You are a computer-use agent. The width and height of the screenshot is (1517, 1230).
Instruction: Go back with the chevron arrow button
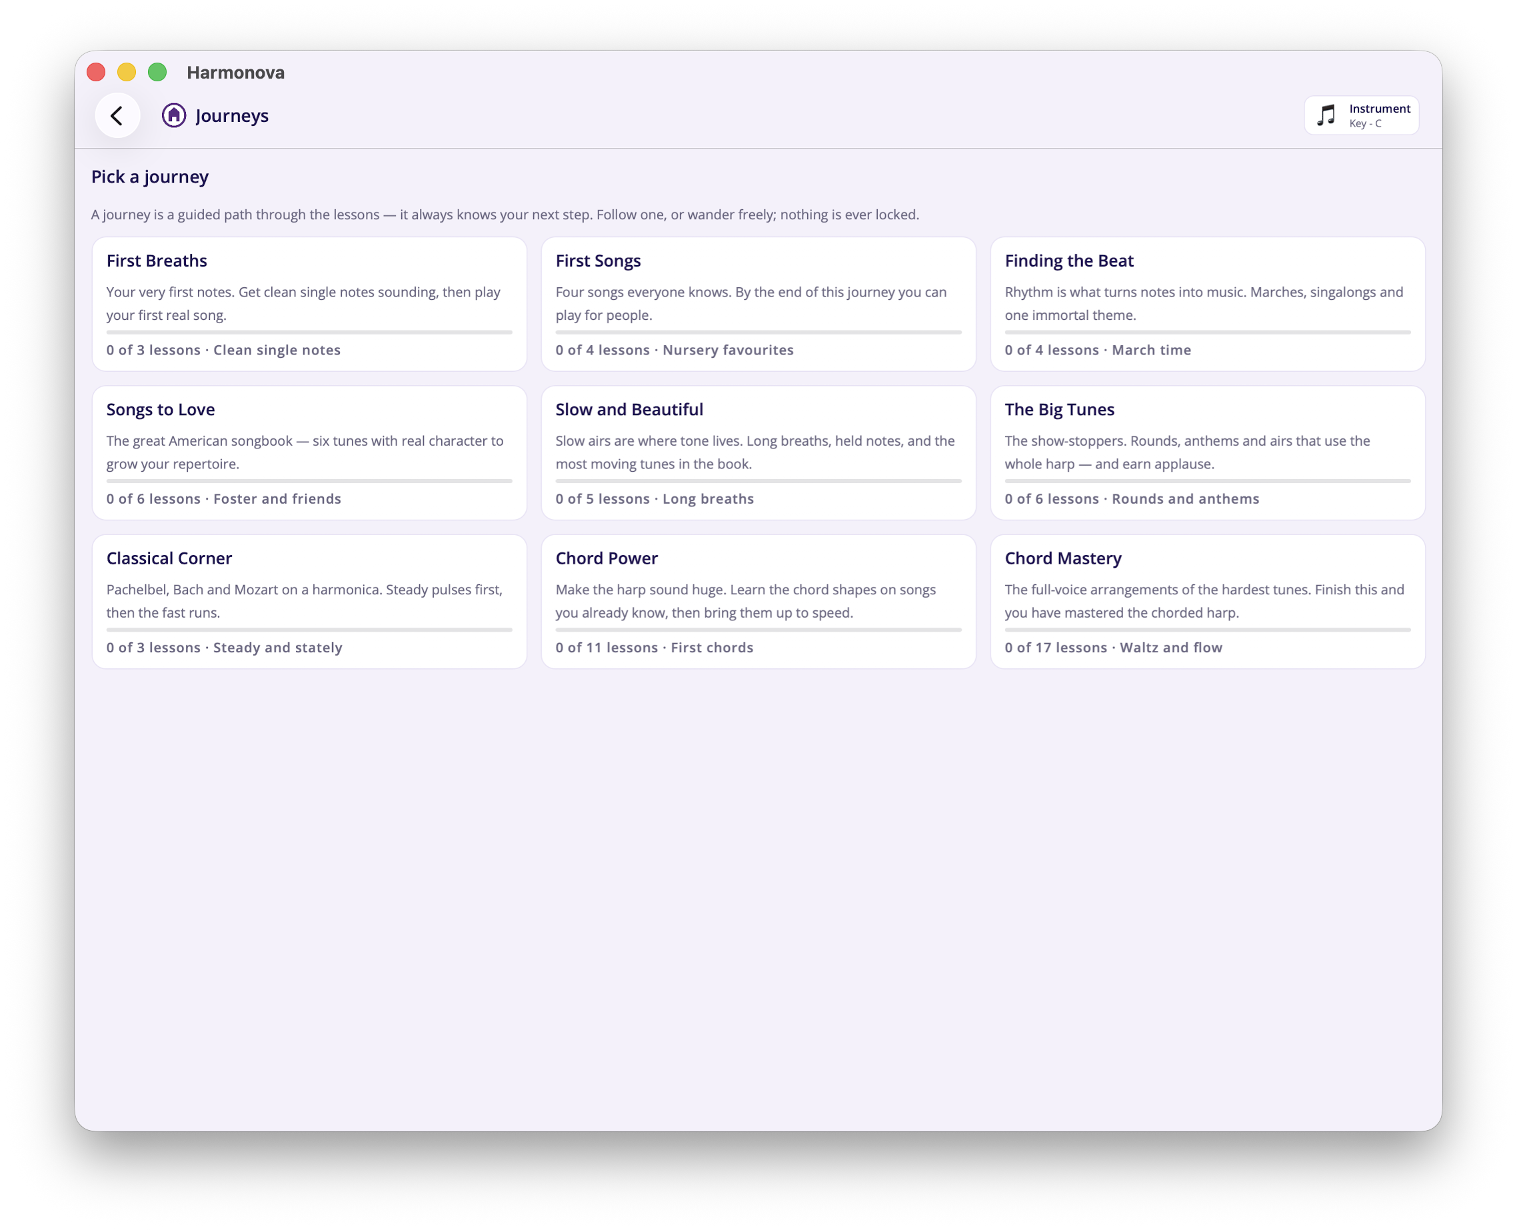pos(117,115)
